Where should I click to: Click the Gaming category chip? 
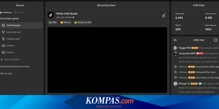65,22
